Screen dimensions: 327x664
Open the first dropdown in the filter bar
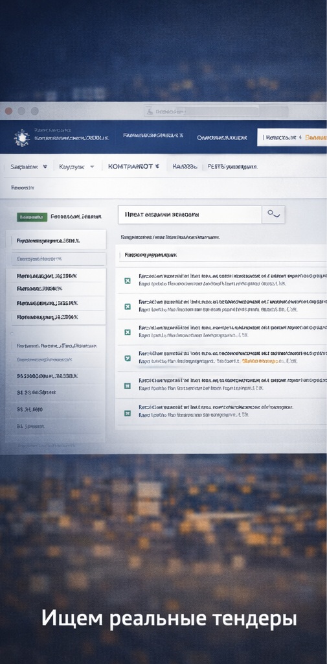(28, 167)
